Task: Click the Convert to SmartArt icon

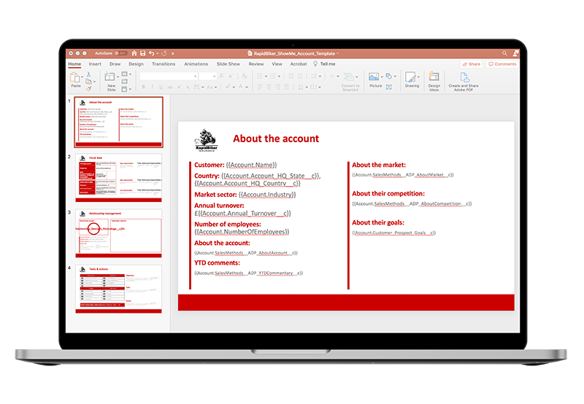Action: [349, 77]
